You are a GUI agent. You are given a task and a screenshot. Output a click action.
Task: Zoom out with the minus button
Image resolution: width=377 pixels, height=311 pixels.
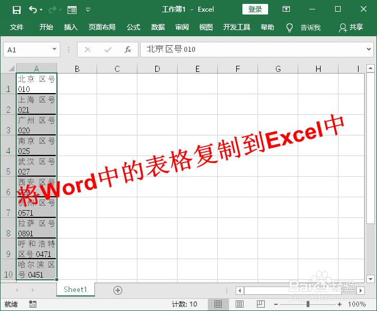(276, 304)
